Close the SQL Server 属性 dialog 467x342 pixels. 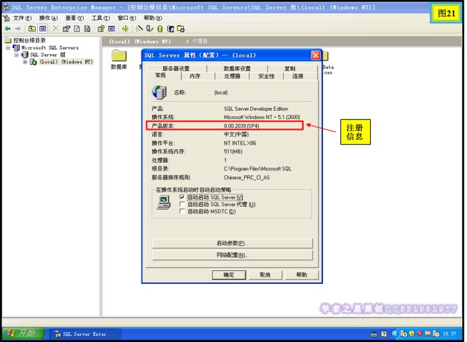pos(315,55)
